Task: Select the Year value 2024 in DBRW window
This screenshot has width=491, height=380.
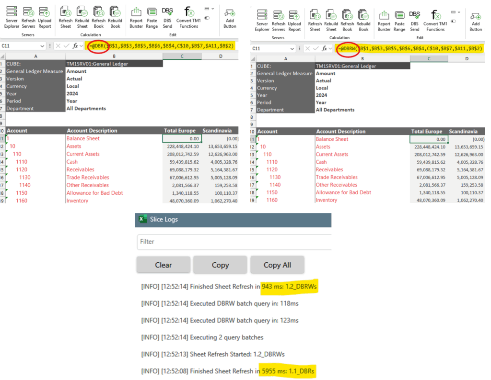Action: click(x=362, y=95)
